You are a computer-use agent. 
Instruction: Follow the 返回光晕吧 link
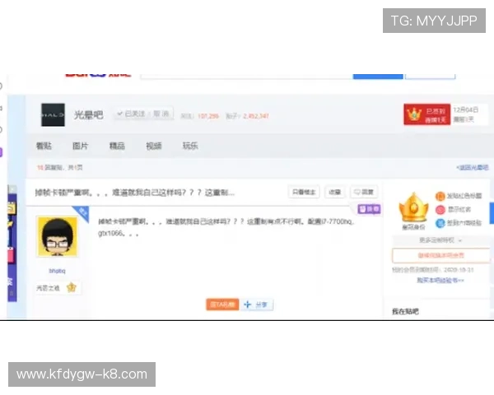(473, 168)
